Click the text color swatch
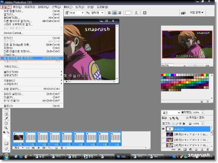 (128, 13)
